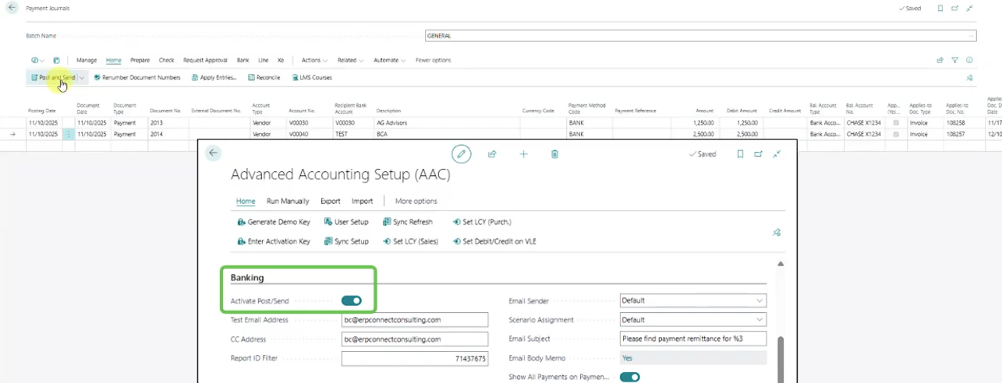
Task: Click the pencil edit icon in setup dialog
Action: [462, 154]
